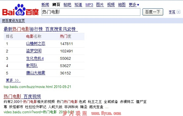This screenshot has height=116, width=183.
Task: Open the movie 敢死队
Action: 32,65
